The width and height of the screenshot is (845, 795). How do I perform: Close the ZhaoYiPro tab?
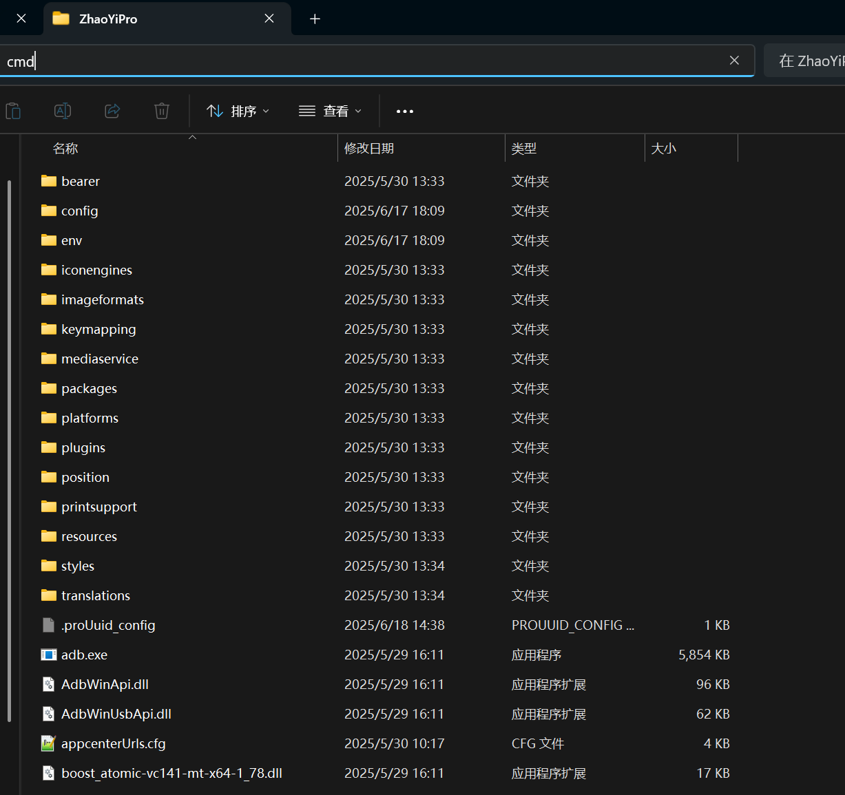coord(269,19)
